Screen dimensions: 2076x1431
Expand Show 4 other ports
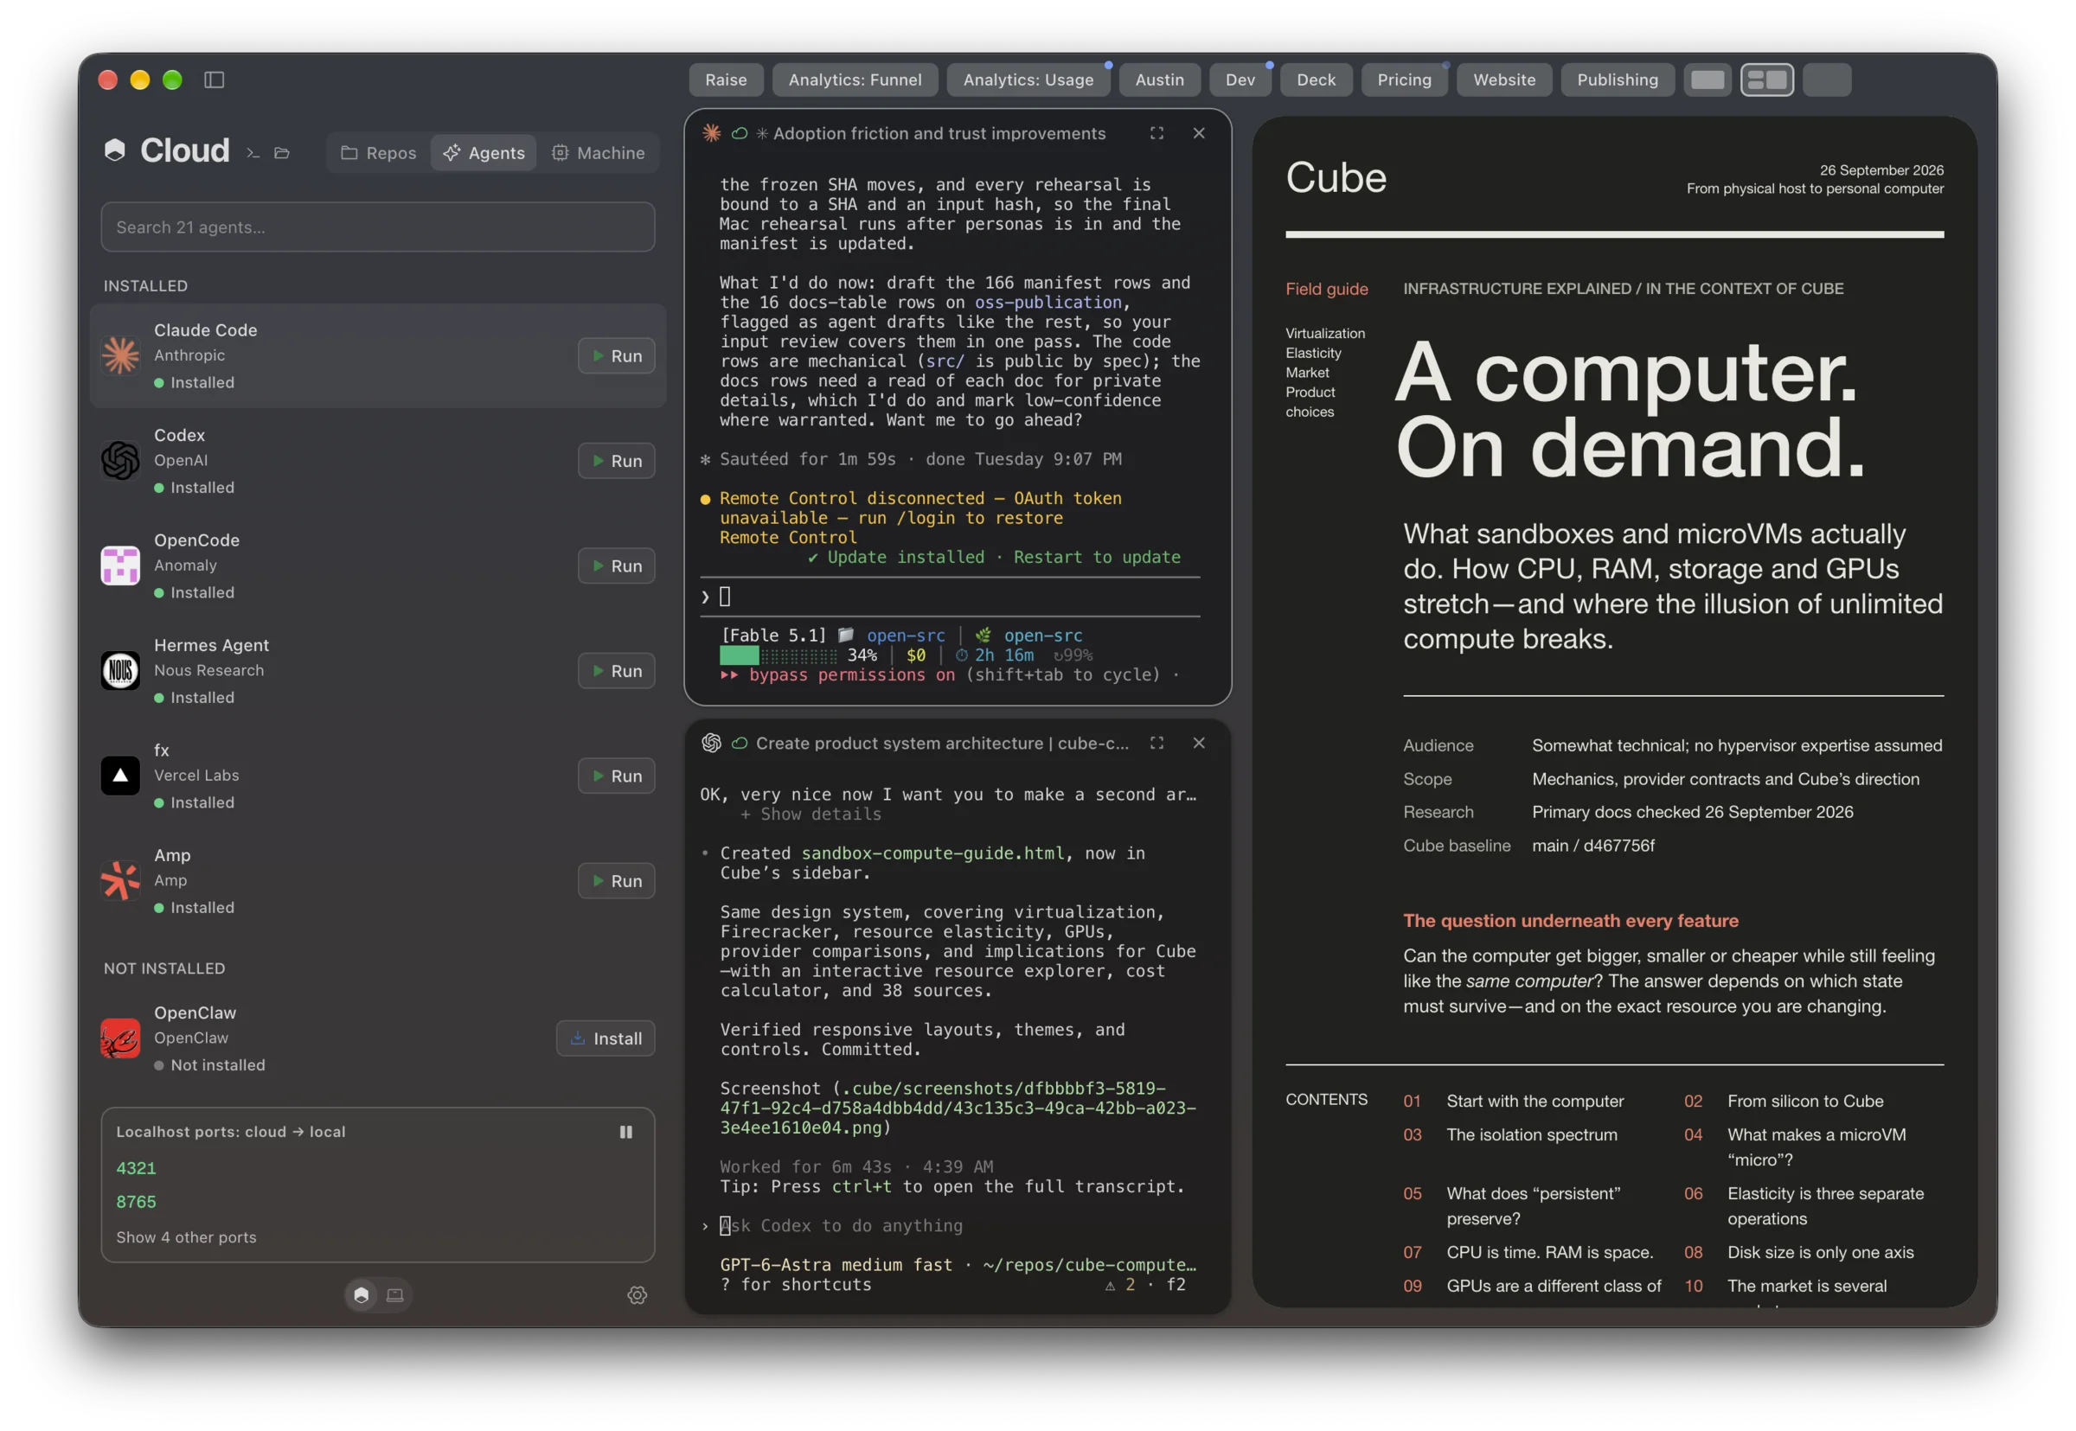pos(187,1236)
